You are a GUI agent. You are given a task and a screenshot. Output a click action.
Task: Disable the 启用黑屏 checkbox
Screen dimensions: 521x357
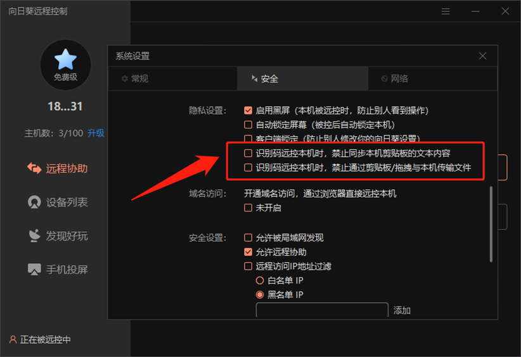pos(248,110)
